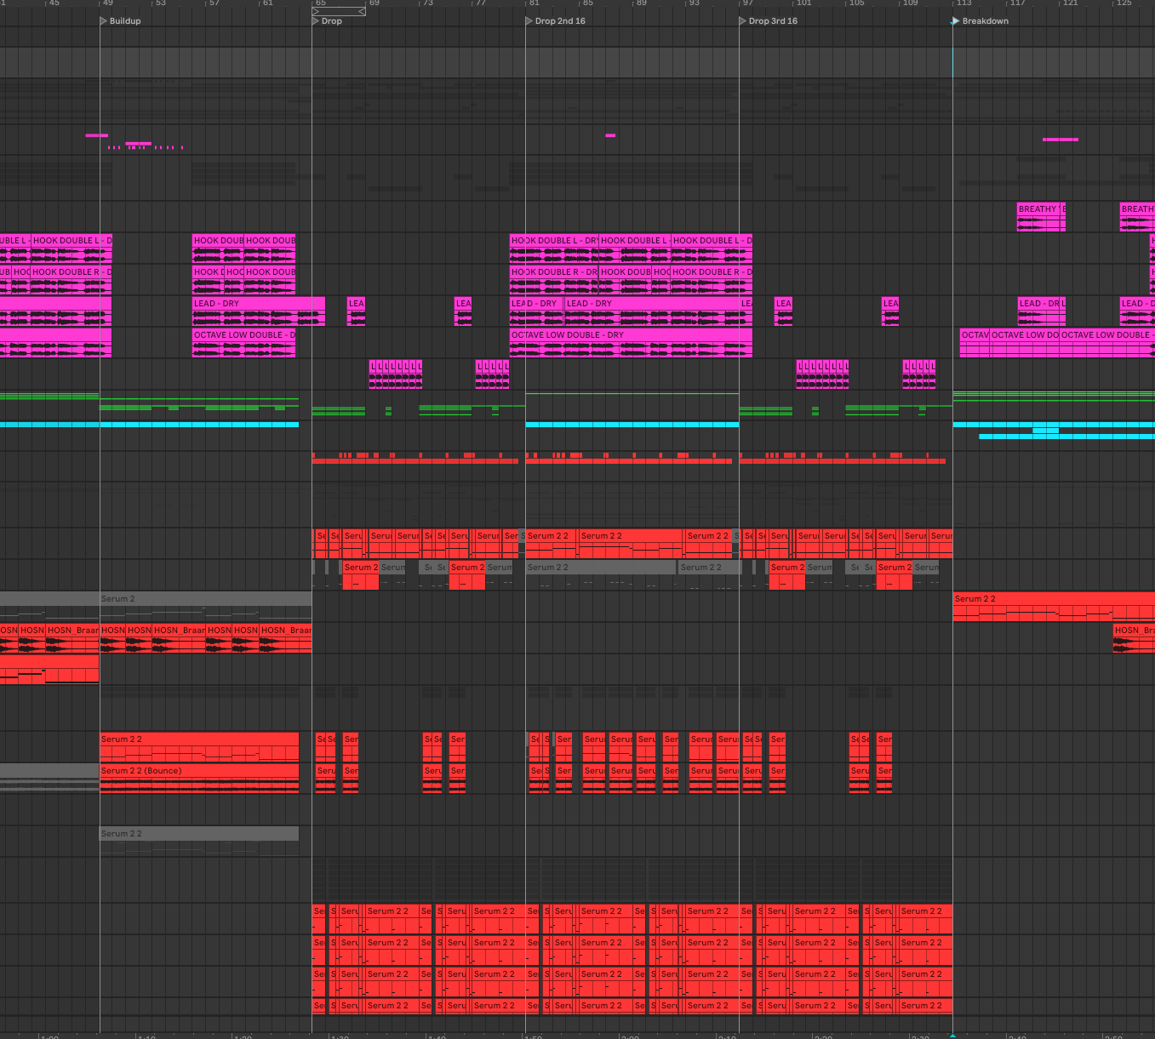
Task: Click the loop brace in the top ruler
Action: click(339, 12)
